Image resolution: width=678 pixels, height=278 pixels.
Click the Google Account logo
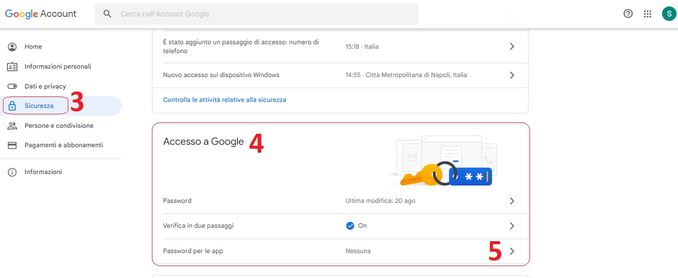(41, 14)
